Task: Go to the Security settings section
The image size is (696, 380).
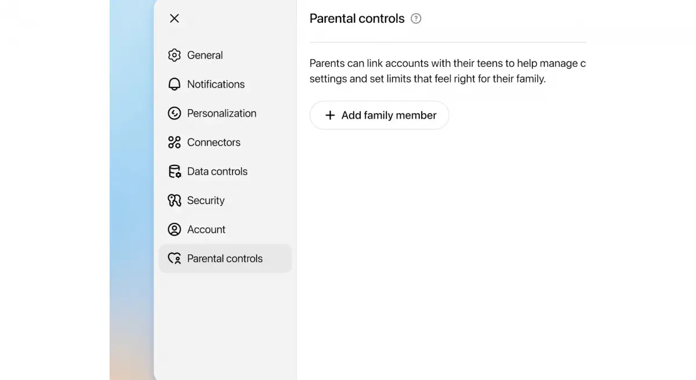Action: [x=206, y=200]
